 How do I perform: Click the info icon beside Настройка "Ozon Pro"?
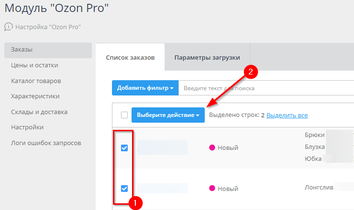click(9, 27)
